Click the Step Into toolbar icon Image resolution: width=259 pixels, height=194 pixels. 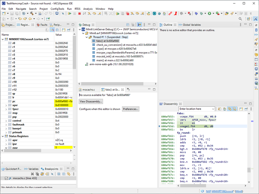pyautogui.click(x=89, y=14)
